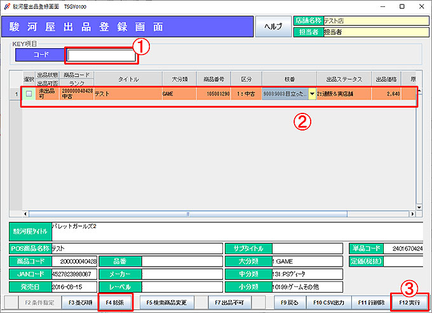Click the タイトル column header
This screenshot has width=432, height=313.
tap(128, 79)
